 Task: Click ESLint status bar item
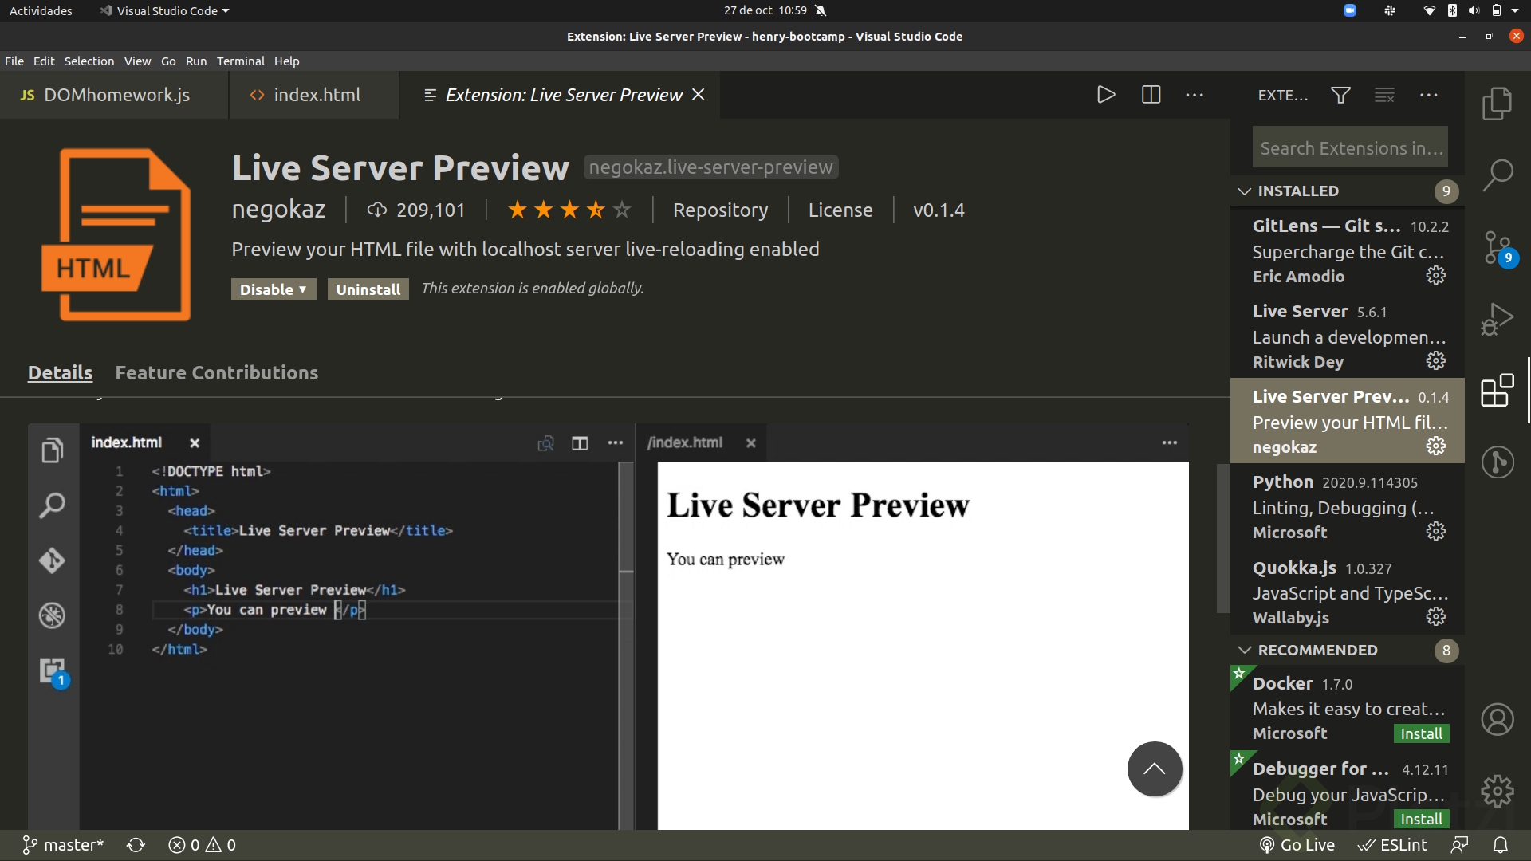(1393, 845)
